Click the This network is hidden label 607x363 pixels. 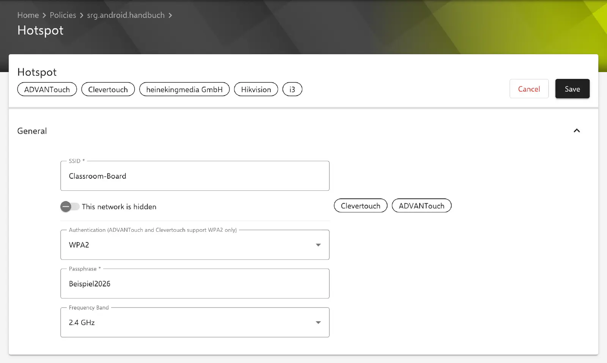click(x=119, y=207)
